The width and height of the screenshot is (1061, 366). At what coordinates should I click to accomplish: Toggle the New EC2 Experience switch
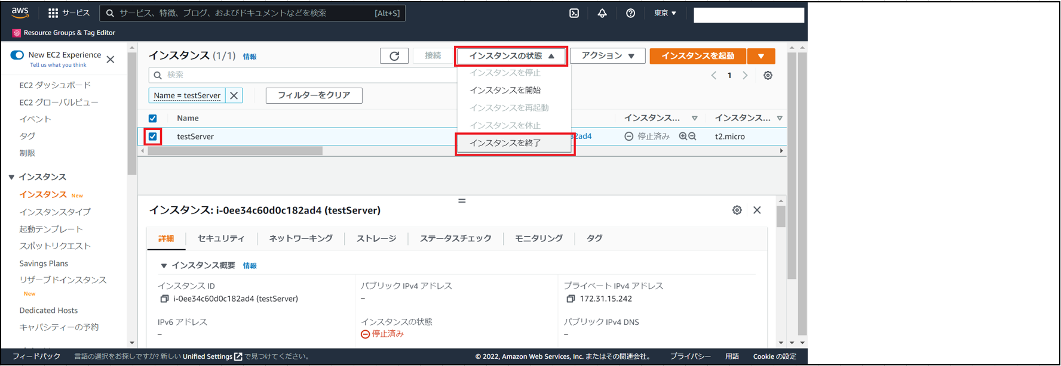coord(17,55)
